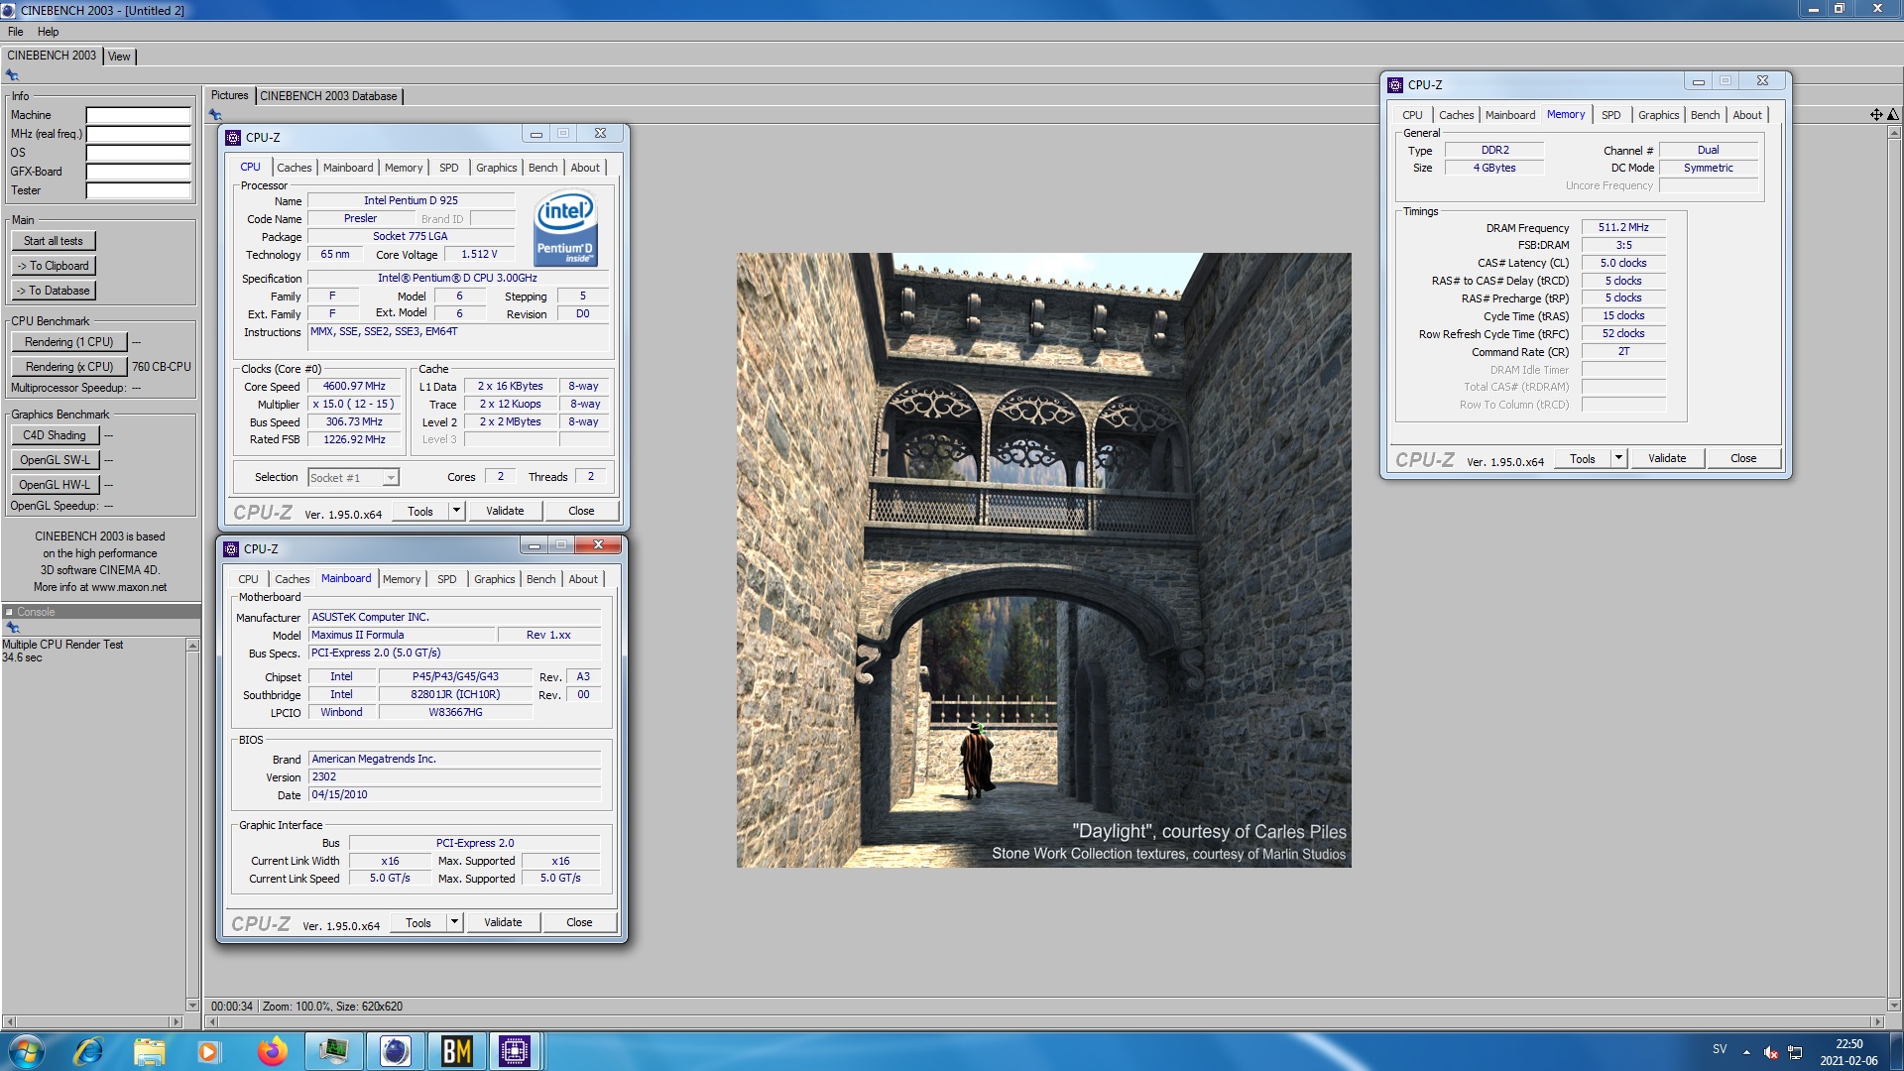Click the Machine input field
The width and height of the screenshot is (1904, 1071).
click(x=138, y=115)
